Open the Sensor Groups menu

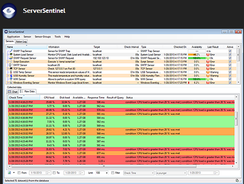[43, 37]
